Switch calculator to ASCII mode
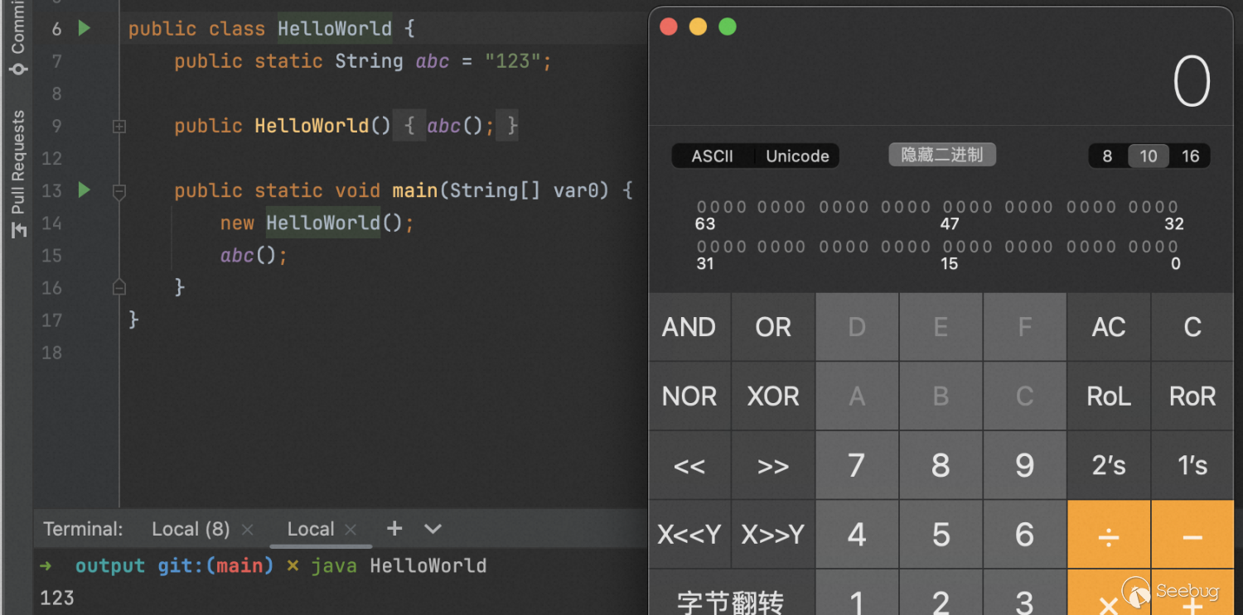 click(x=713, y=156)
